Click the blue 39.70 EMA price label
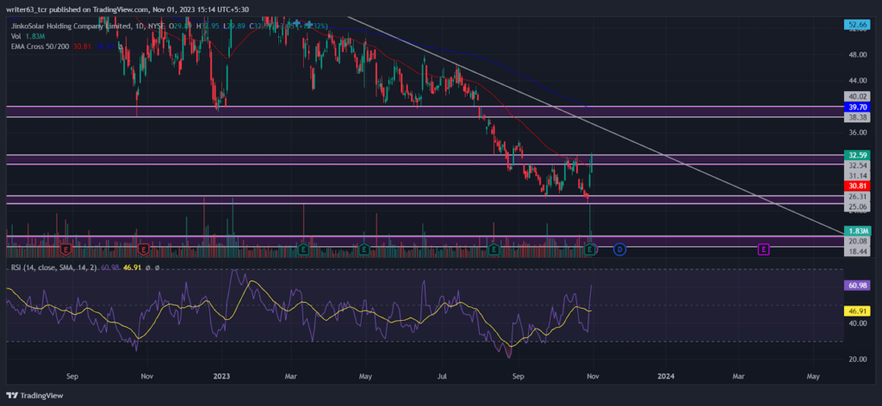 (857, 107)
